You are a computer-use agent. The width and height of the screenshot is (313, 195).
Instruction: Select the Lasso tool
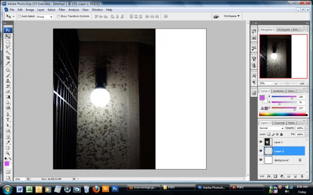tap(8, 47)
